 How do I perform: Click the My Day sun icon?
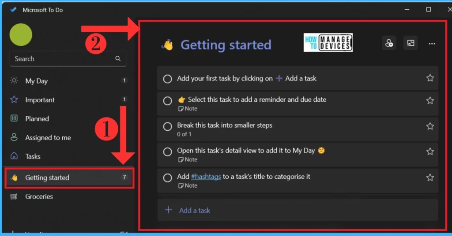[14, 81]
